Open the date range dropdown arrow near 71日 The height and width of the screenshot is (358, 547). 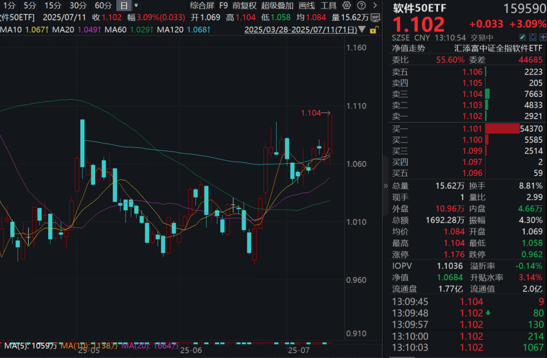[x=361, y=30]
